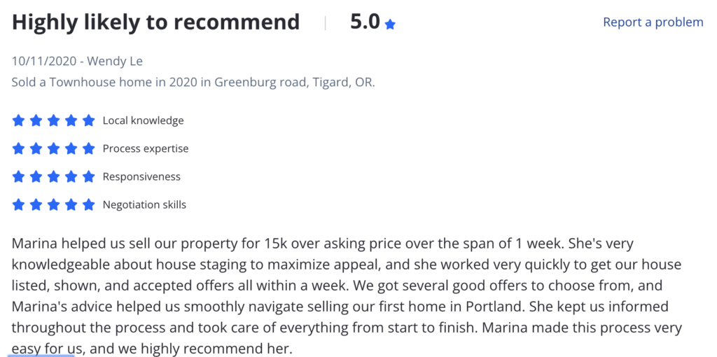
Task: Click the first star in Negotiation skills row
Action: pos(18,204)
